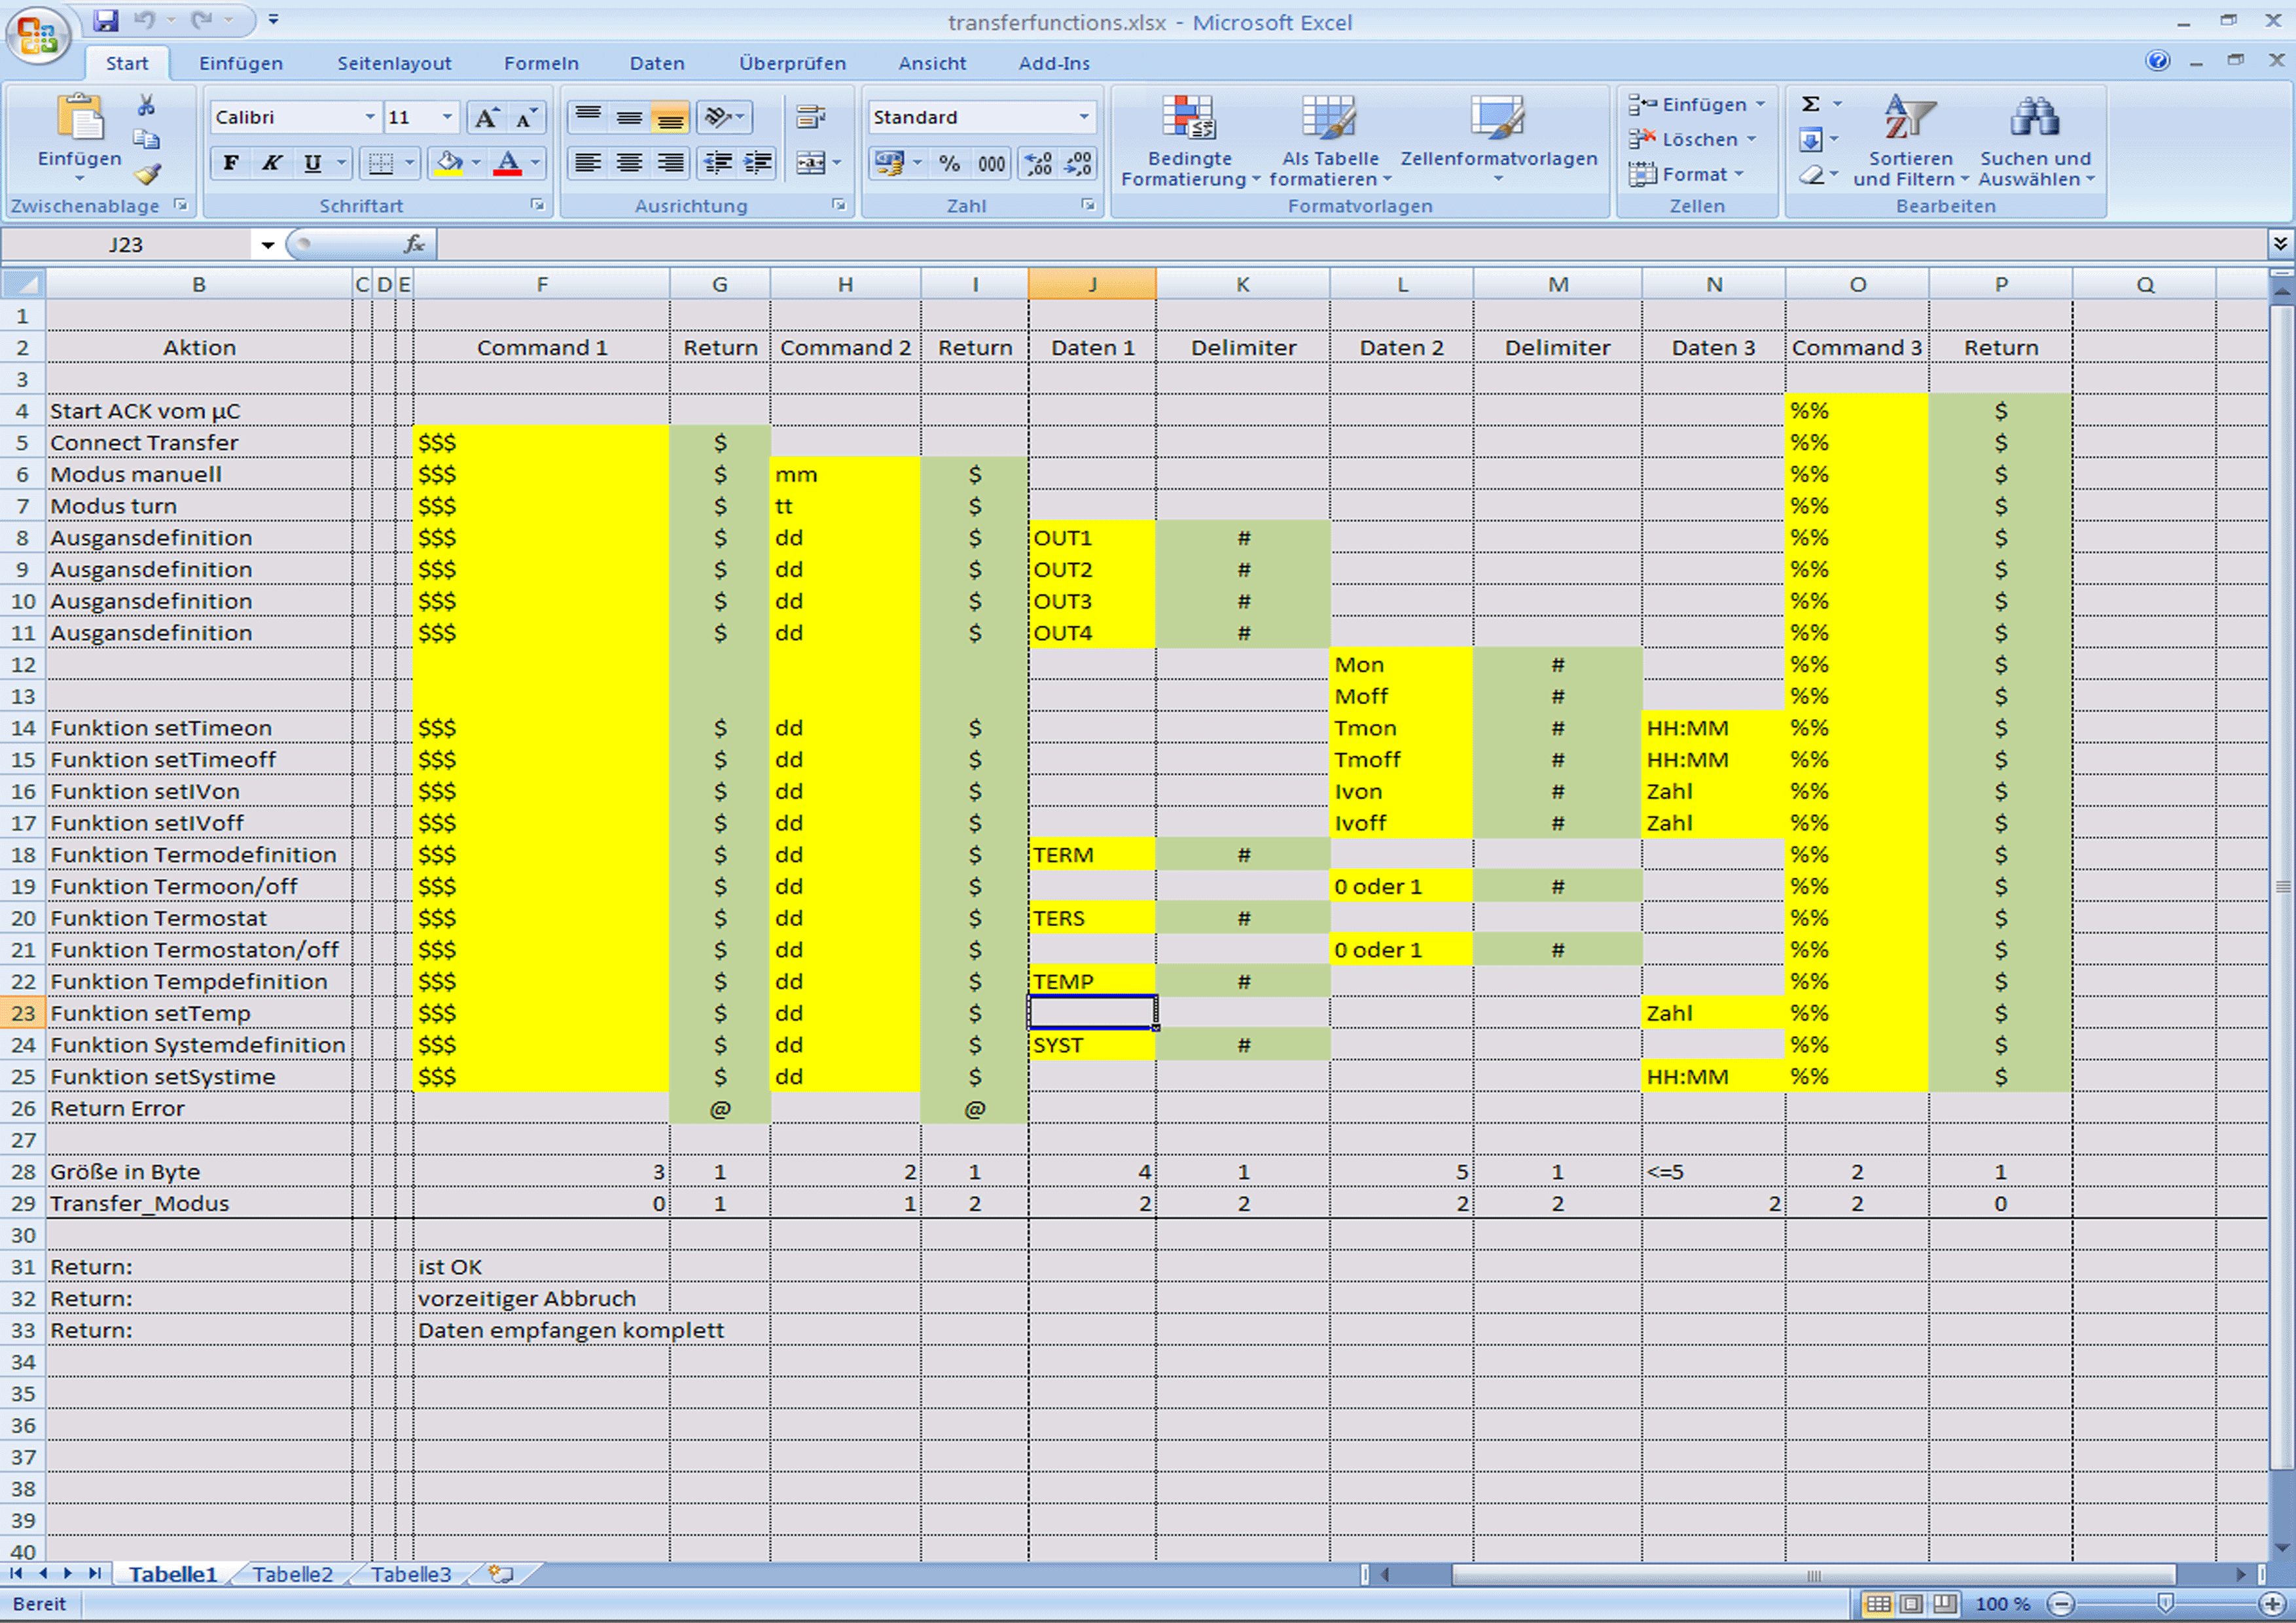Viewport: 2296px width, 1623px height.
Task: Toggle bold formatting
Action: 231,163
